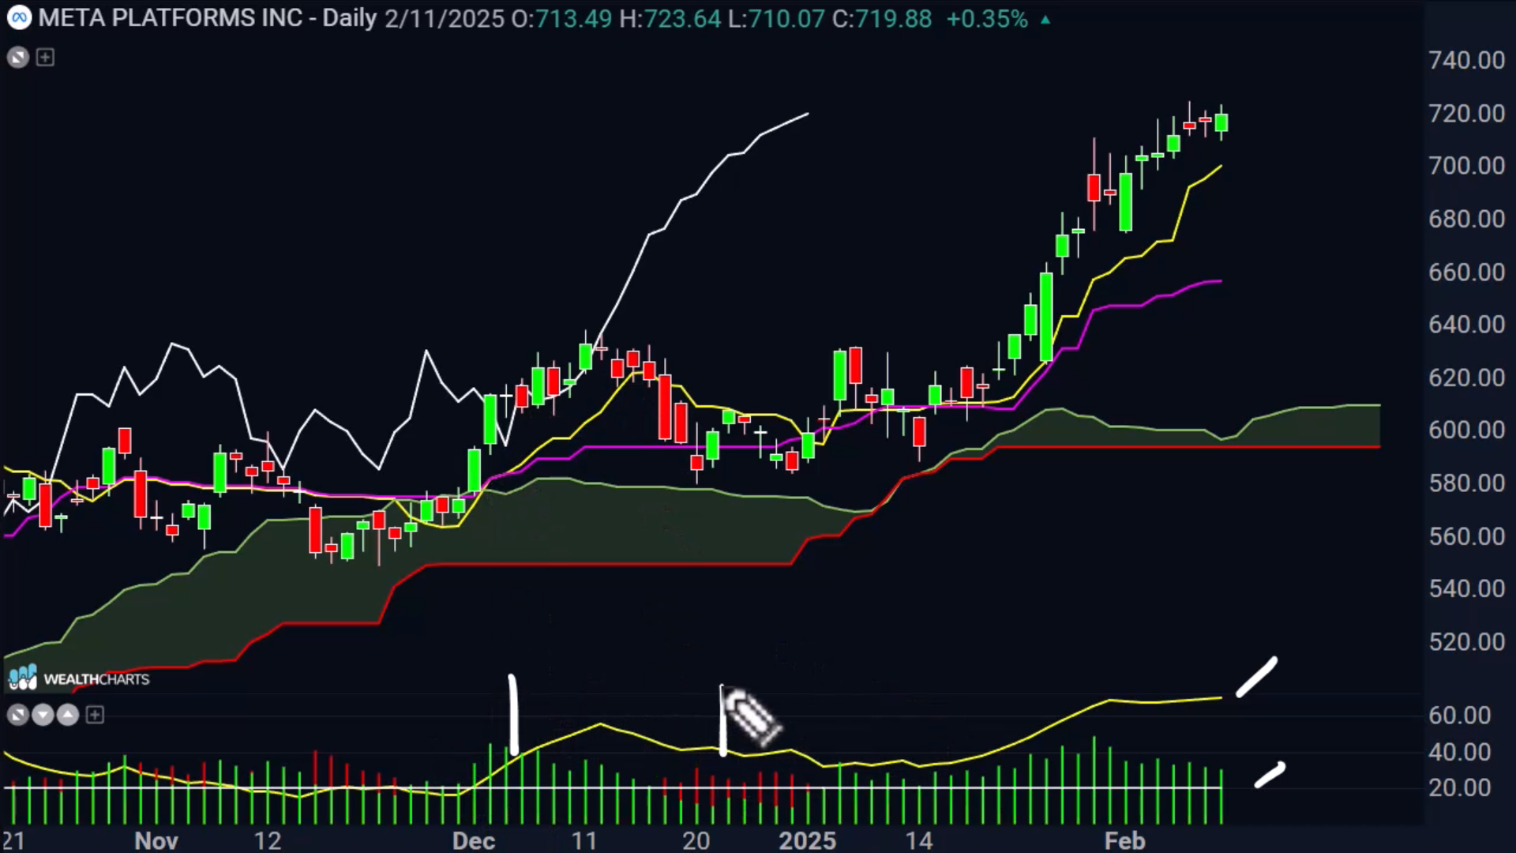Click the 12 date label on time axis

268,840
